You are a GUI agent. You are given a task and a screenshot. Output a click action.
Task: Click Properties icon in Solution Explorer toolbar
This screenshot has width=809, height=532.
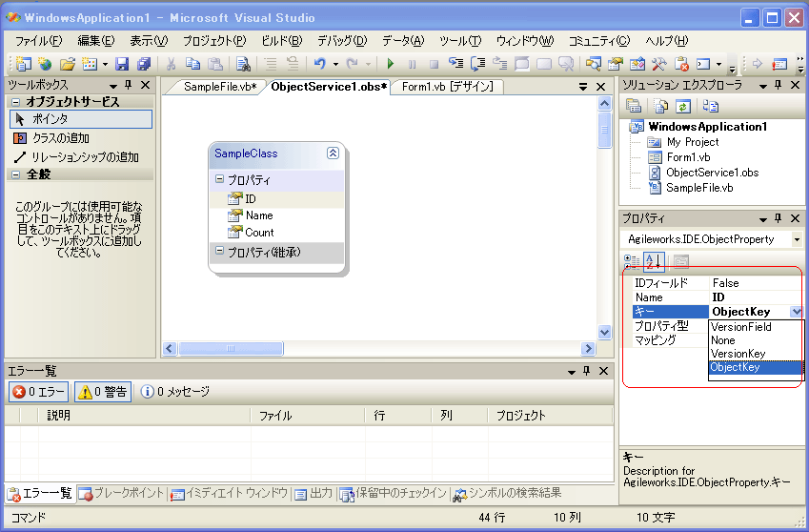click(x=634, y=106)
